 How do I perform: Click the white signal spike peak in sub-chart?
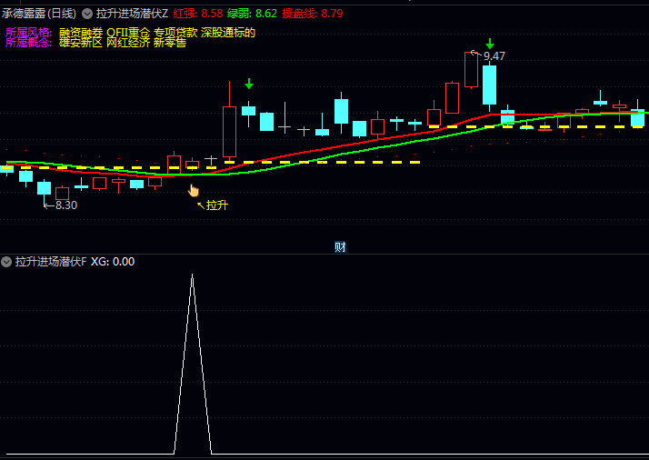192,275
